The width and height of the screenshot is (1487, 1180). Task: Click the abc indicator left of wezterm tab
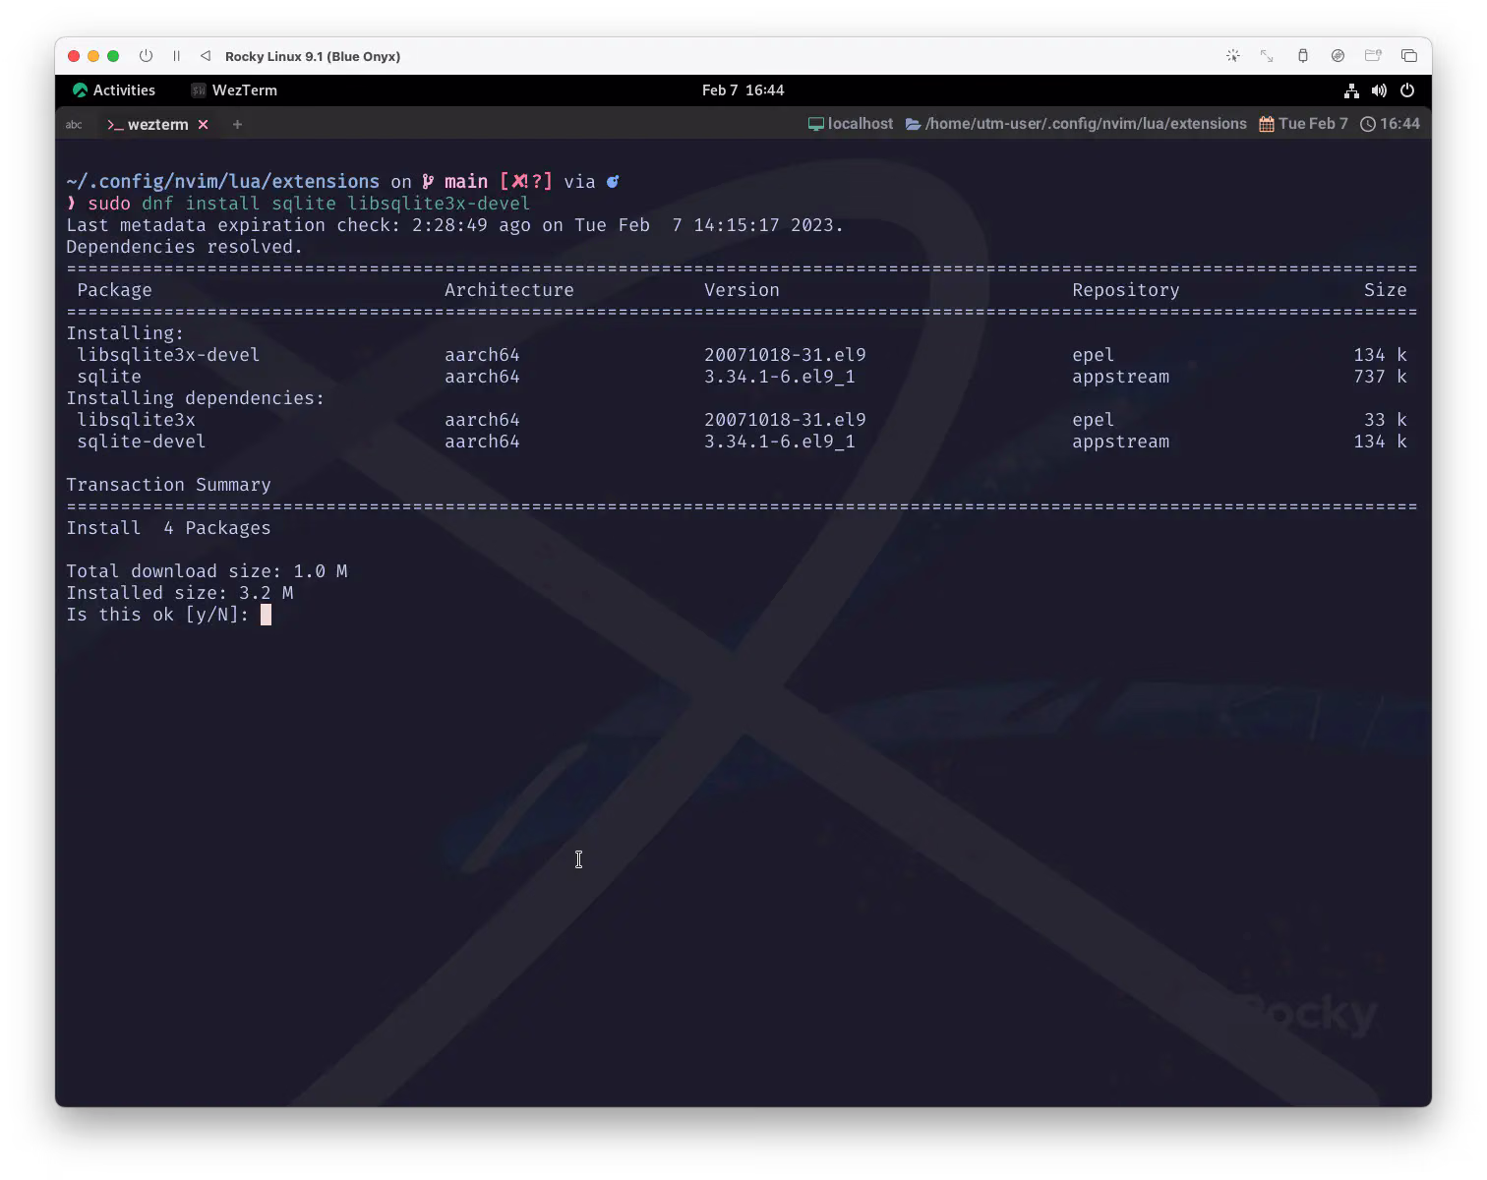[74, 125]
